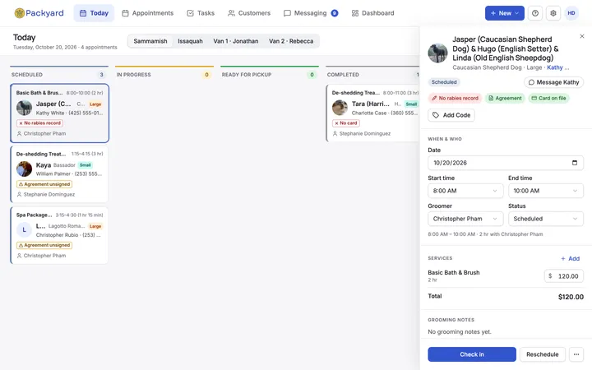The height and width of the screenshot is (370, 592).
Task: Switch to Dashboard
Action: 372,13
